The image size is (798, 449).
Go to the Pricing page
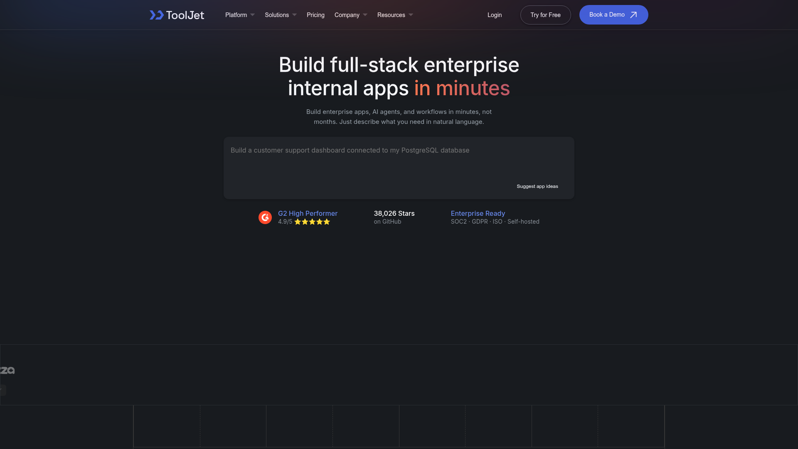tap(315, 15)
